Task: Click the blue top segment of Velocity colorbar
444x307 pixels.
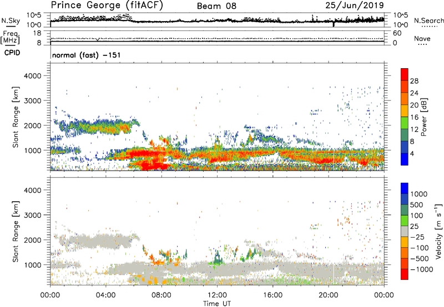Action: coord(405,188)
